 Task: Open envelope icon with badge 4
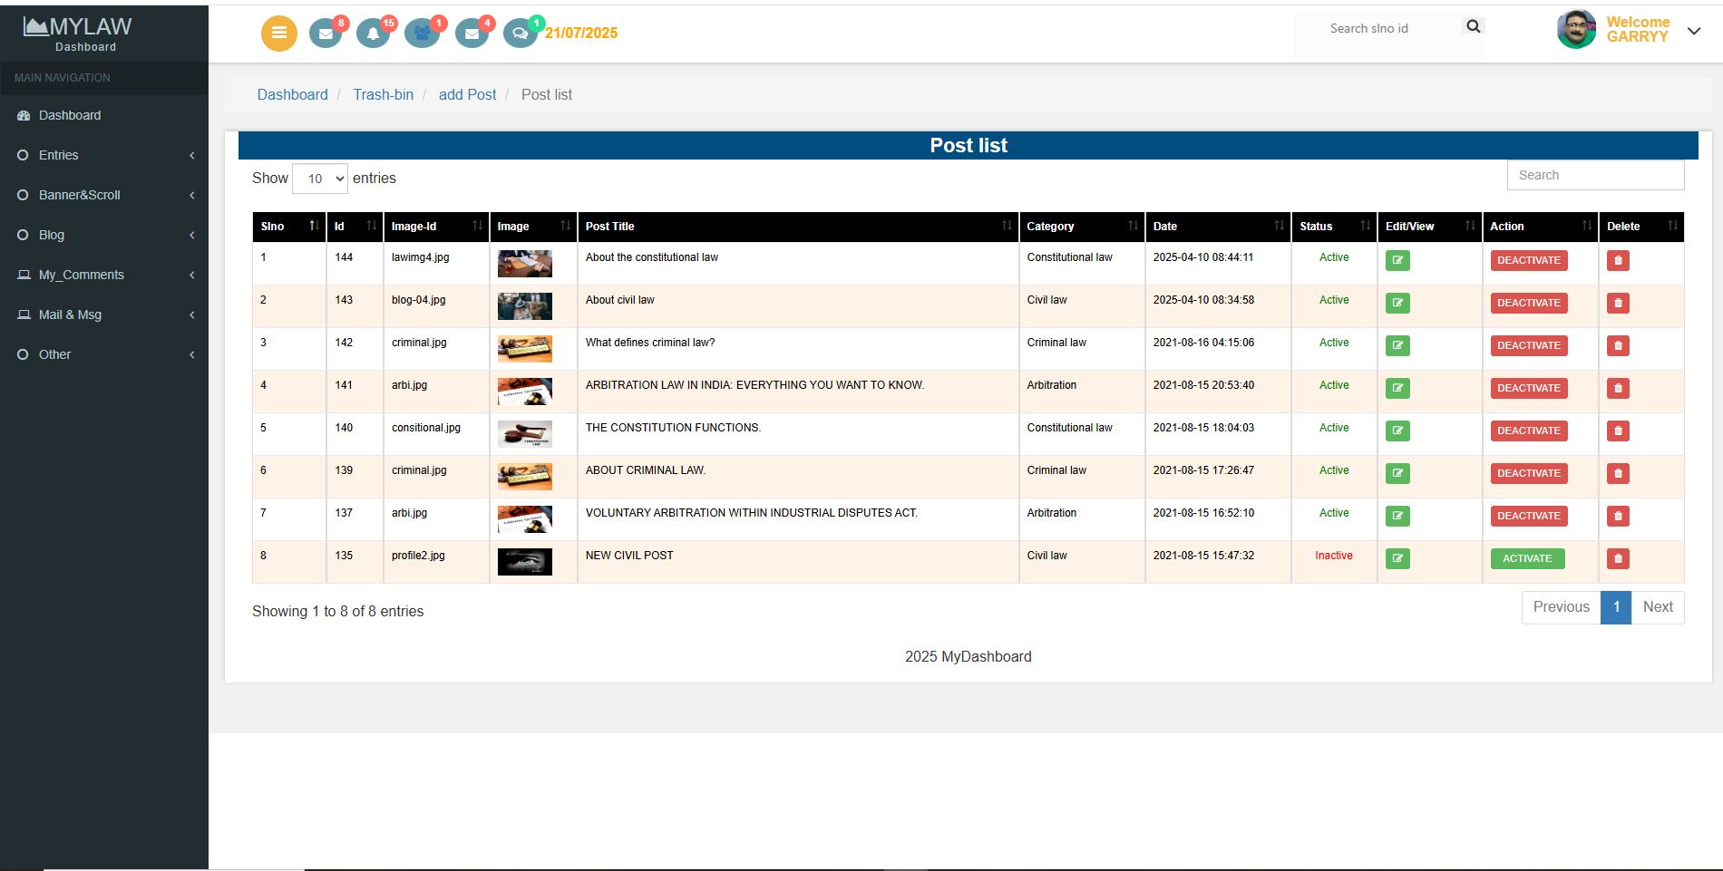click(472, 34)
